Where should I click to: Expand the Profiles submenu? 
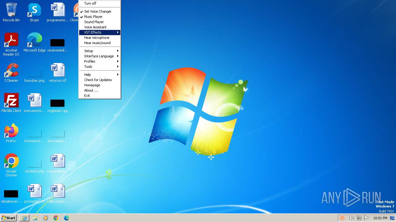[100, 61]
